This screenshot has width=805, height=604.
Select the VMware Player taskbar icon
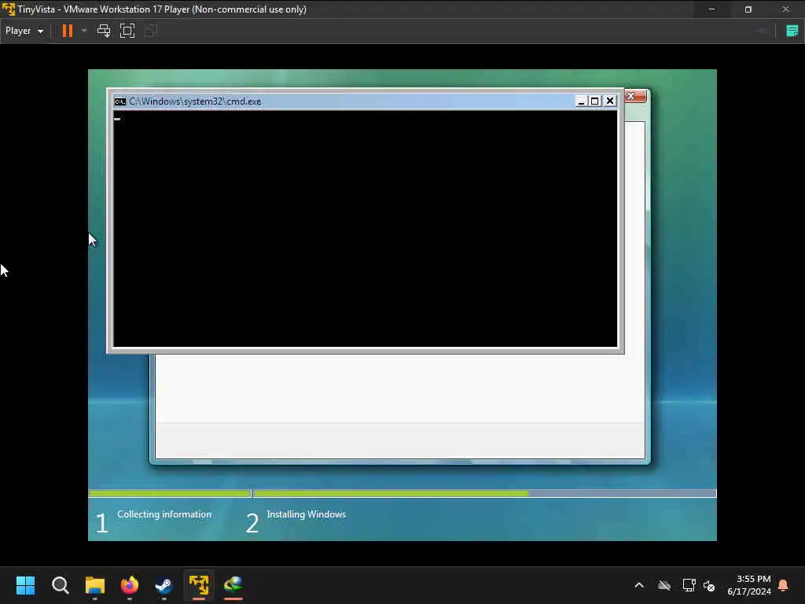click(x=199, y=585)
